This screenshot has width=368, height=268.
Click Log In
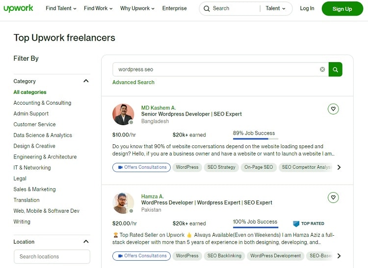(307, 8)
